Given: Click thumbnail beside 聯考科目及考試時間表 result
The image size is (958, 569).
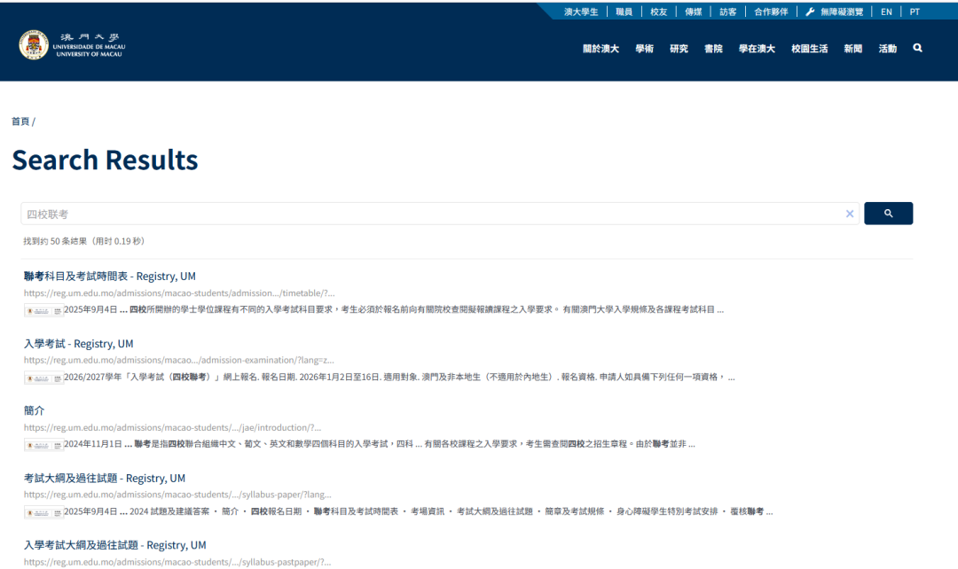Looking at the screenshot, I should pyautogui.click(x=43, y=310).
